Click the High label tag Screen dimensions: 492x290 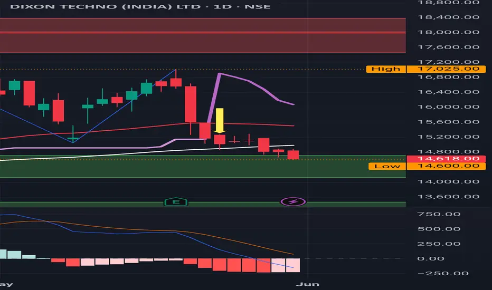coord(386,69)
